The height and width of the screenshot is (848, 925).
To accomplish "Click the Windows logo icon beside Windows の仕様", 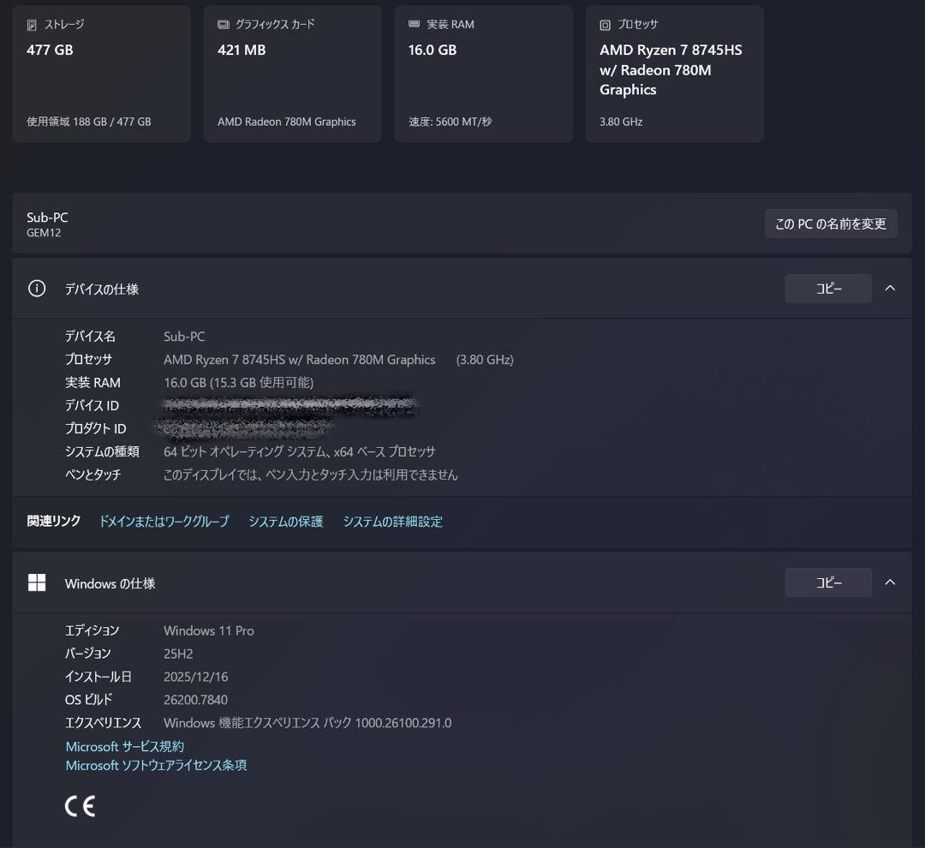I will (37, 582).
